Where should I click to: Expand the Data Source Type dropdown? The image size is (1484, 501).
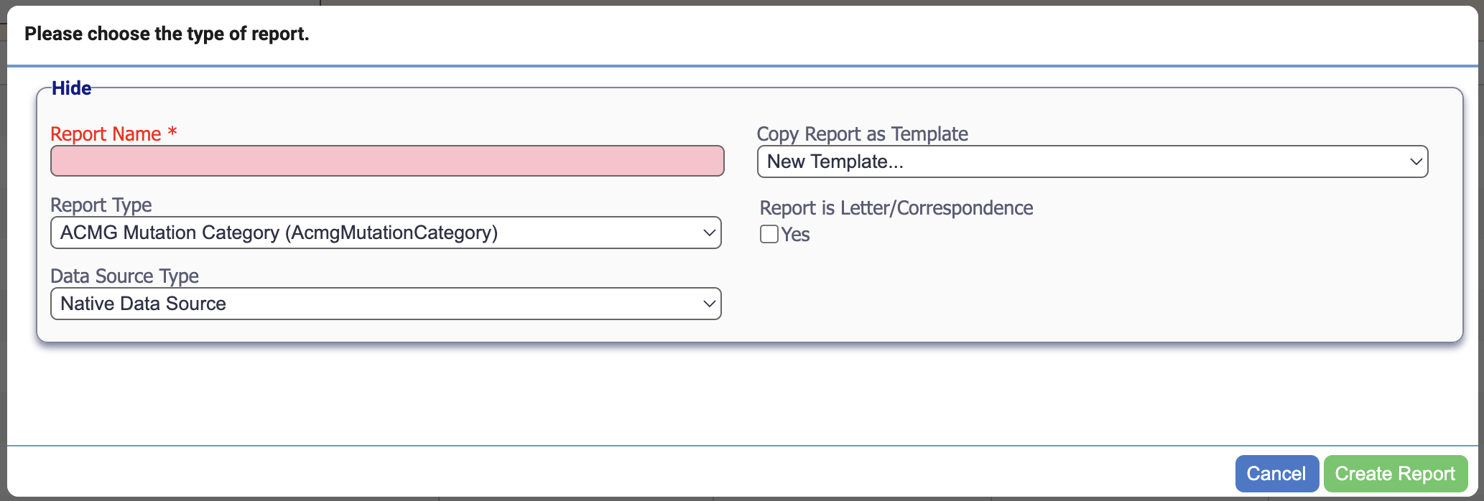point(386,303)
